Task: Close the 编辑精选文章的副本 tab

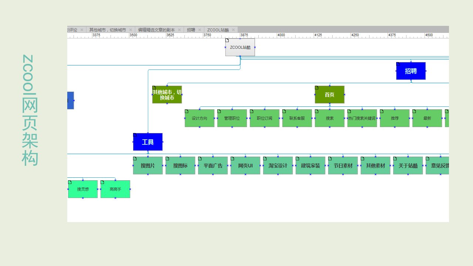Action: [x=179, y=30]
